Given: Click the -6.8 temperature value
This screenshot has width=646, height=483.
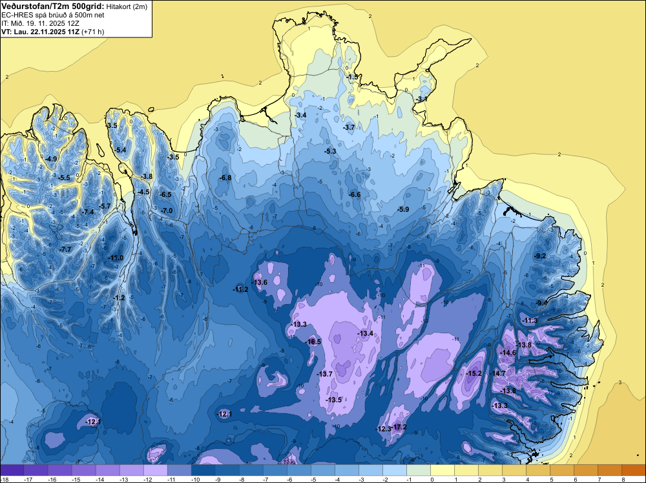Looking at the screenshot, I should (x=225, y=178).
